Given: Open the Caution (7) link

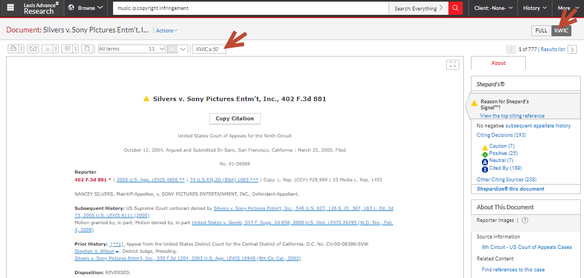Looking at the screenshot, I should pyautogui.click(x=502, y=146).
